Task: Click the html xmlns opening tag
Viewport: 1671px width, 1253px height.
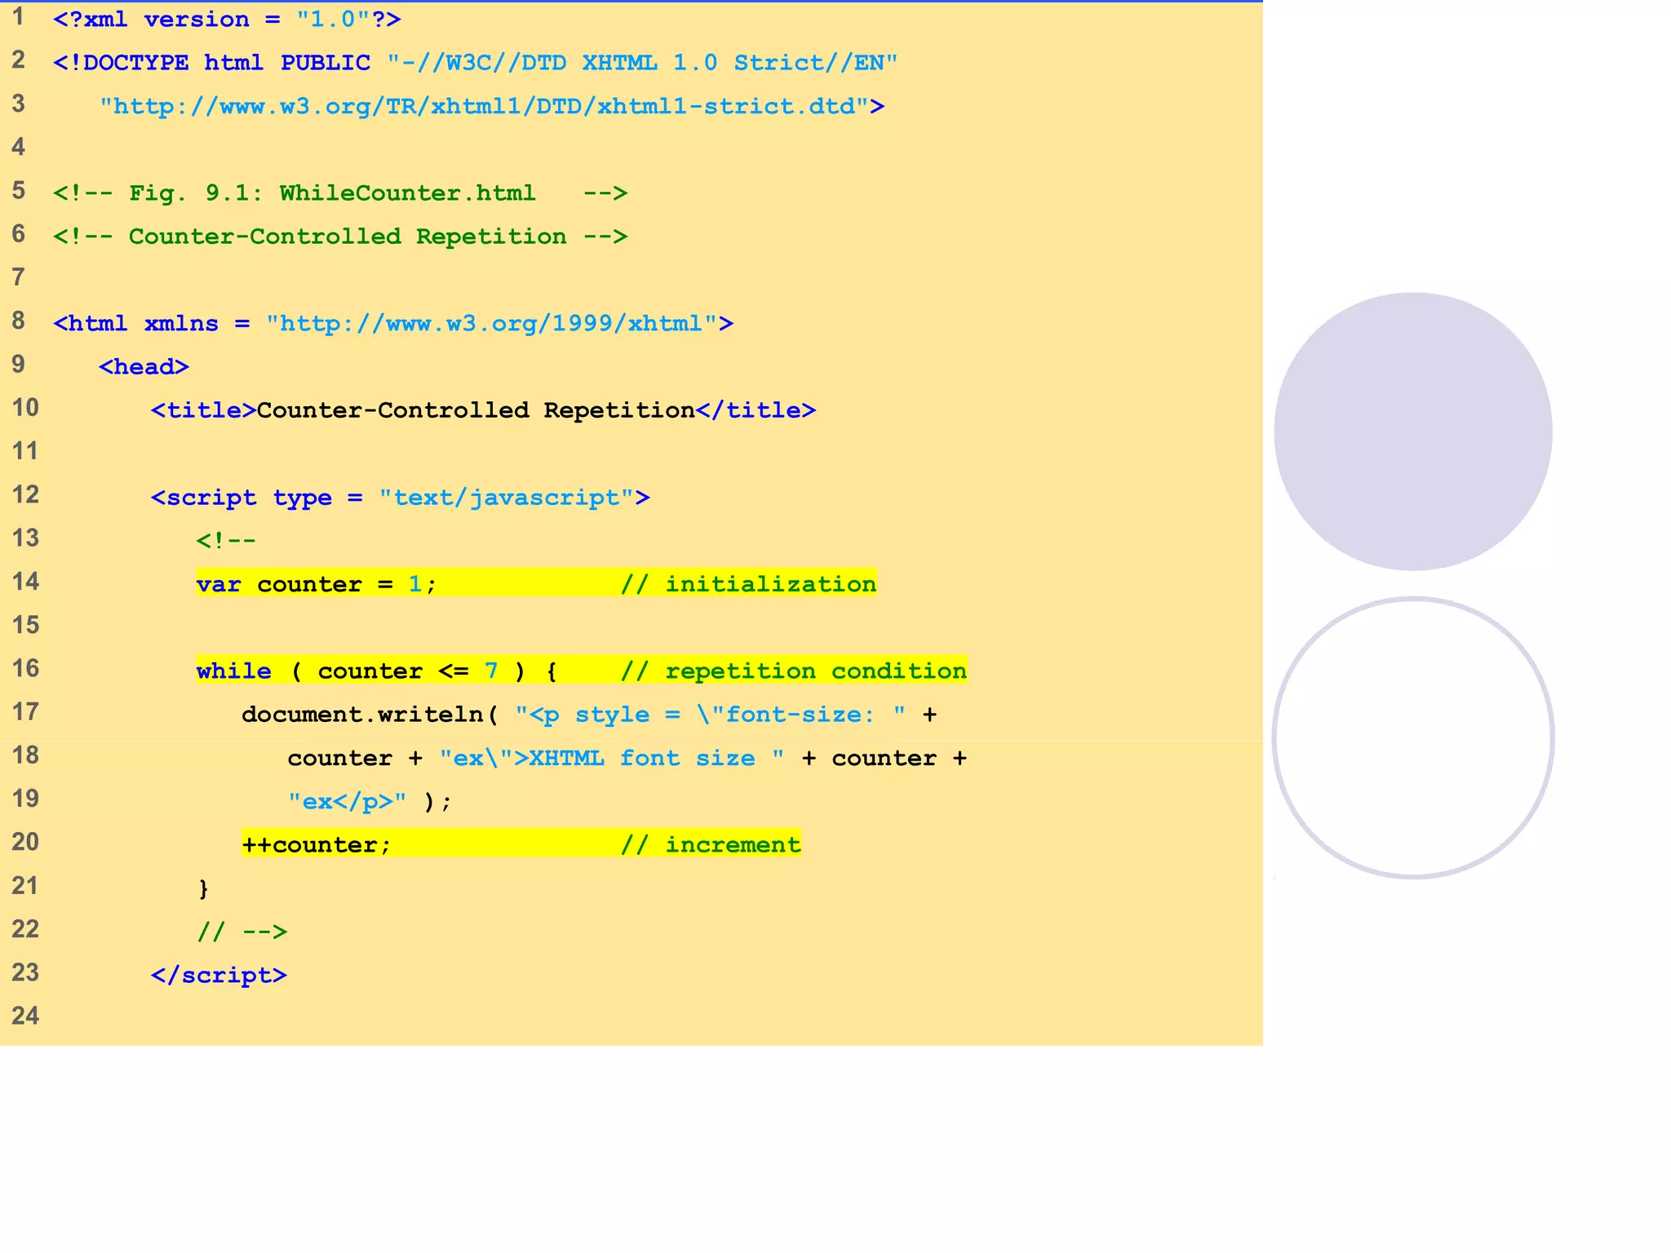Action: [x=393, y=324]
